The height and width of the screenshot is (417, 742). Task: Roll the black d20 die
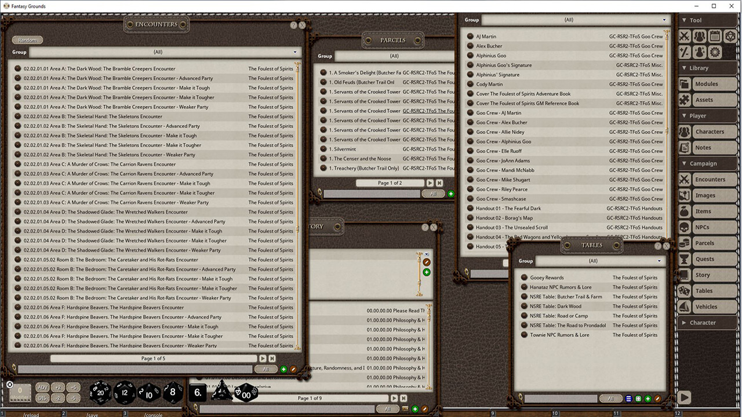100,392
